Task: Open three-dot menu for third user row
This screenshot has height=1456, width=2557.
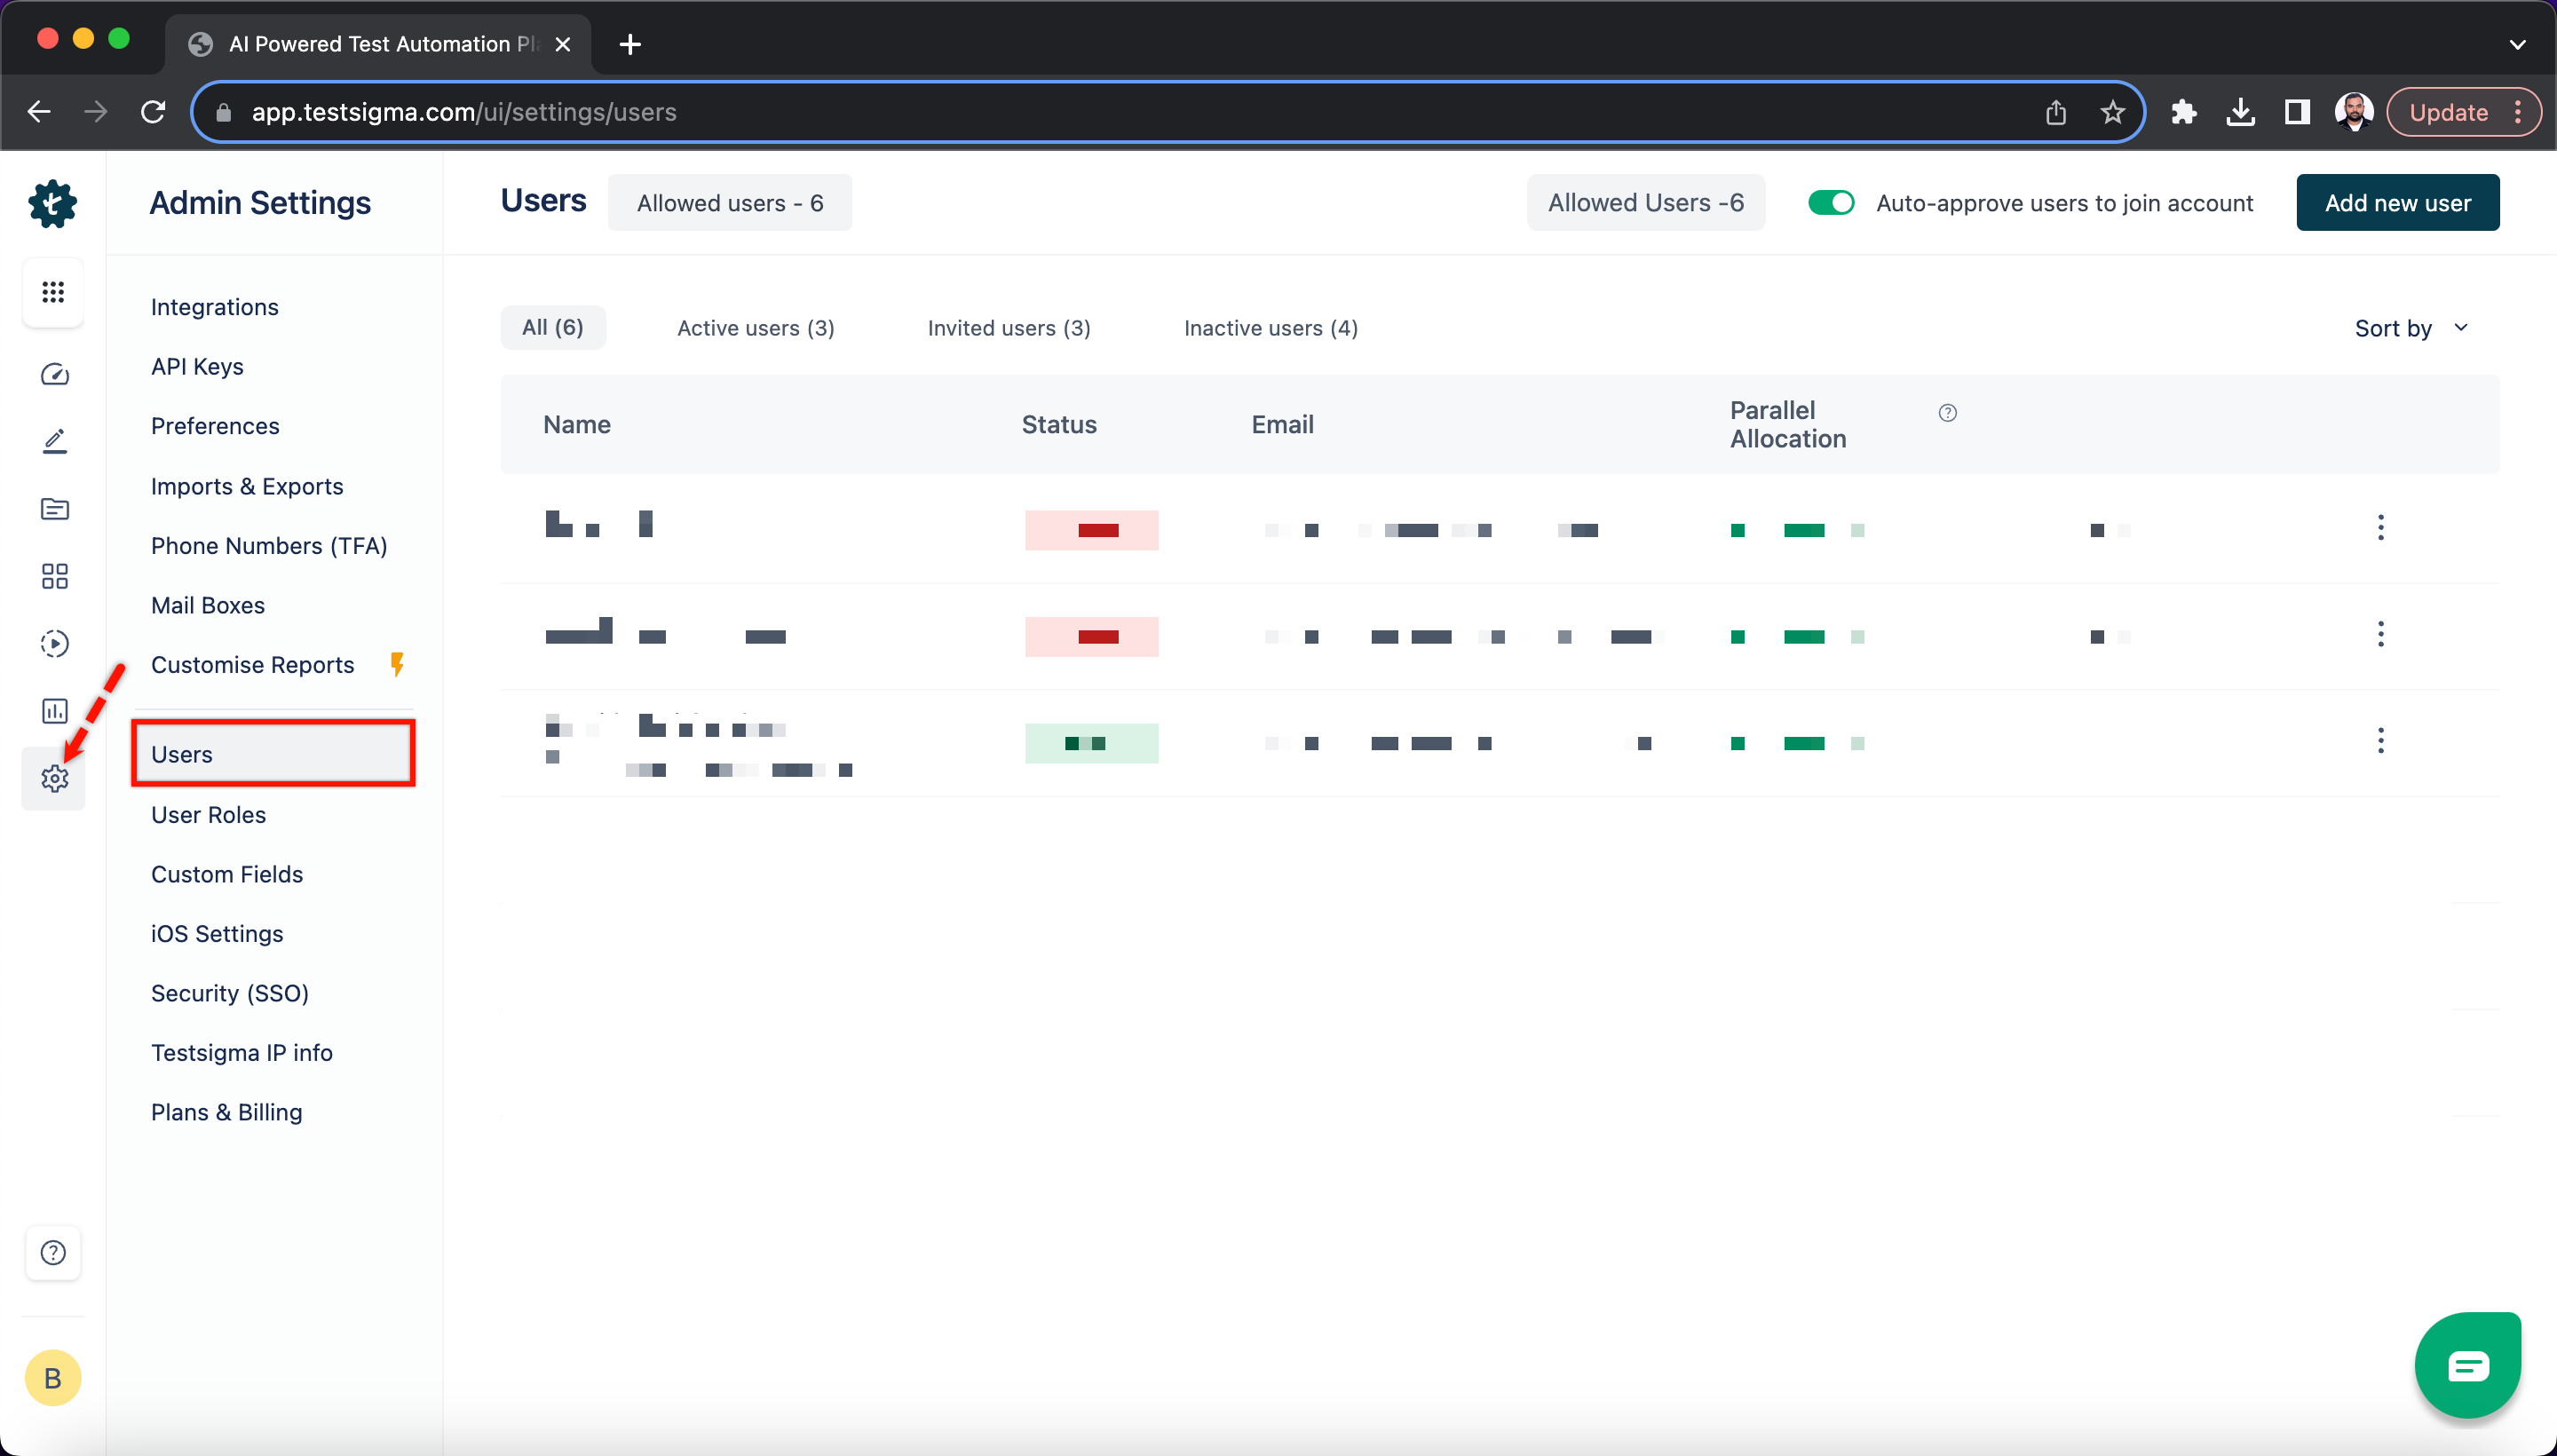Action: (2381, 740)
